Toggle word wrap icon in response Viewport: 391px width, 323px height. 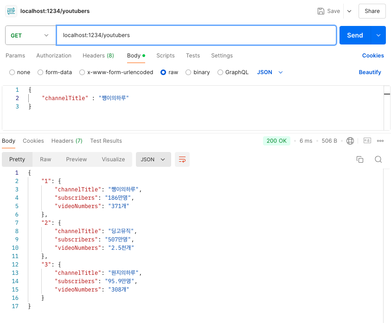point(182,159)
